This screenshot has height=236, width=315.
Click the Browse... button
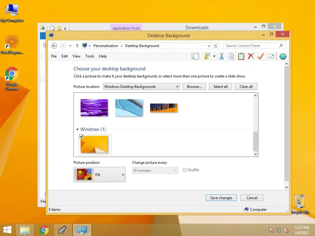click(x=194, y=87)
